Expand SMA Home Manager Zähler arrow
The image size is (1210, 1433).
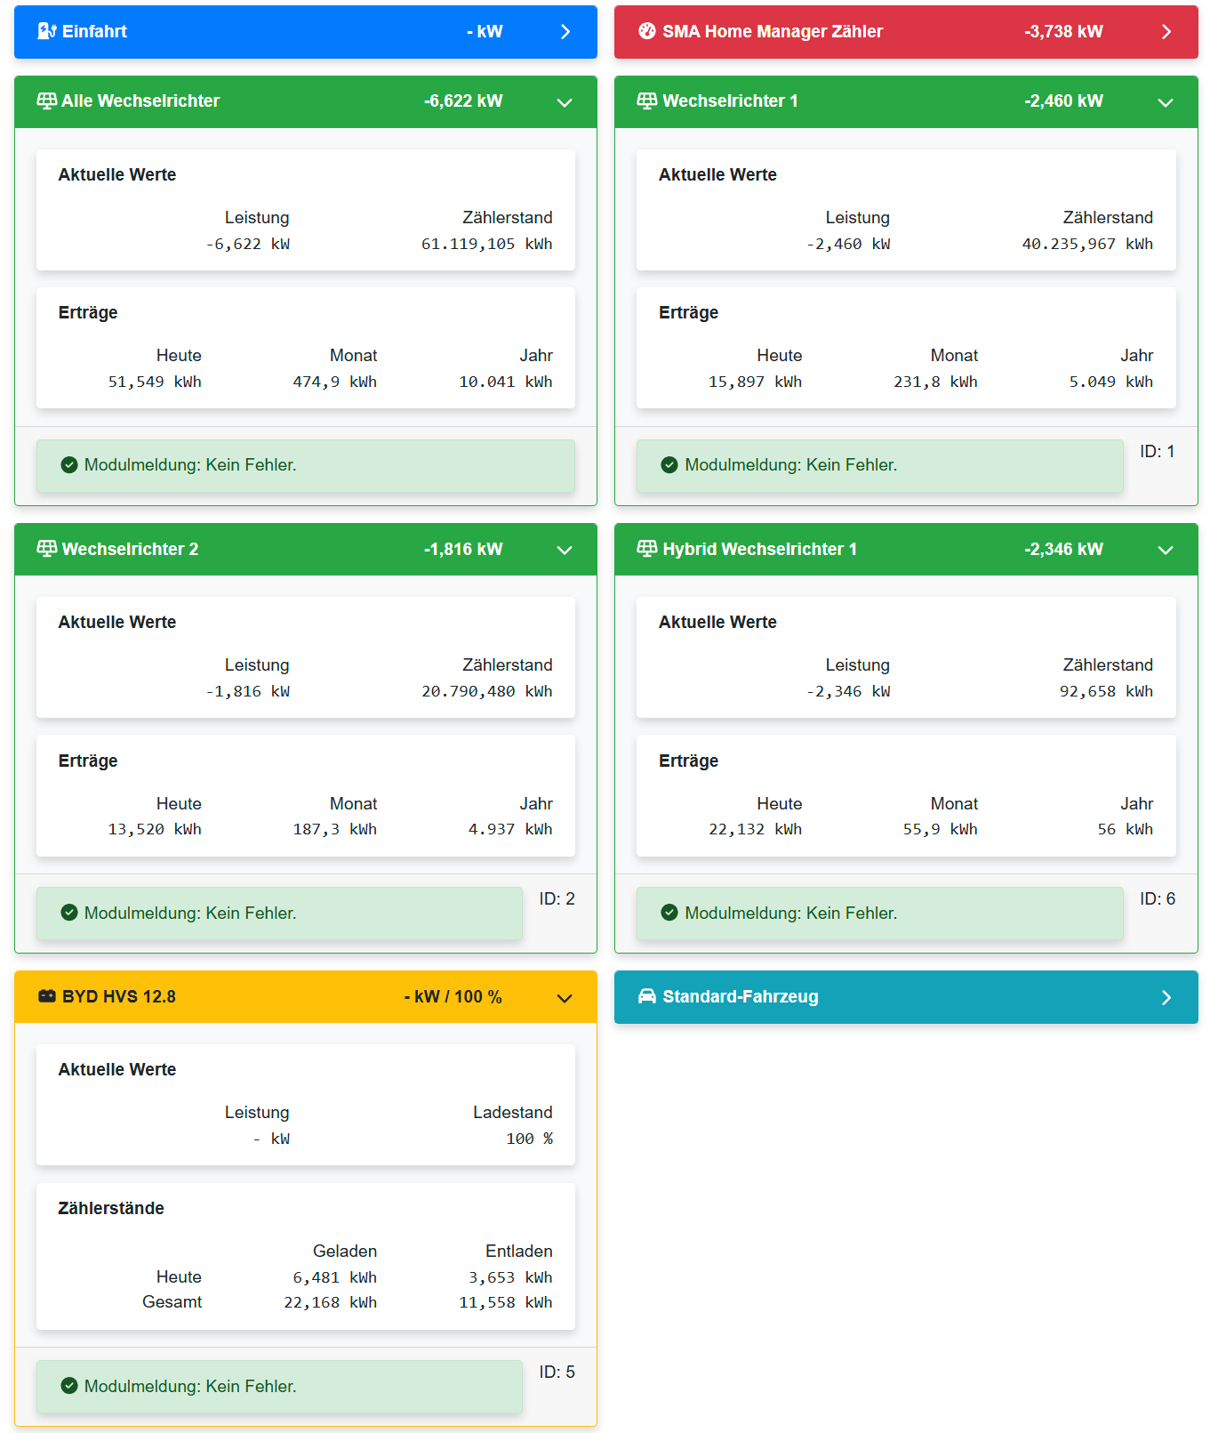tap(1166, 32)
